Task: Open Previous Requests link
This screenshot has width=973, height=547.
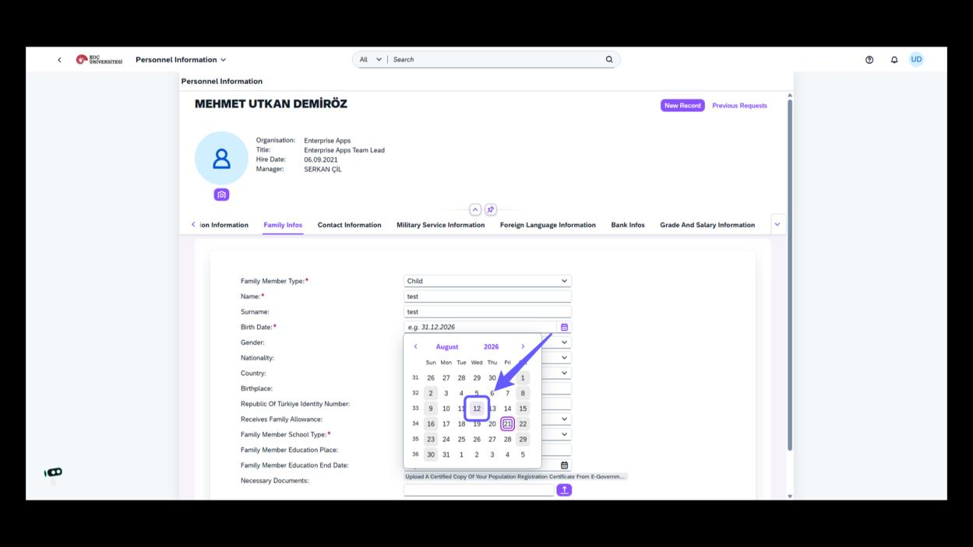Action: pyautogui.click(x=739, y=106)
